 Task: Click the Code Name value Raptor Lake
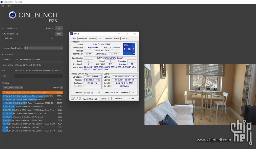[x=93, y=48]
